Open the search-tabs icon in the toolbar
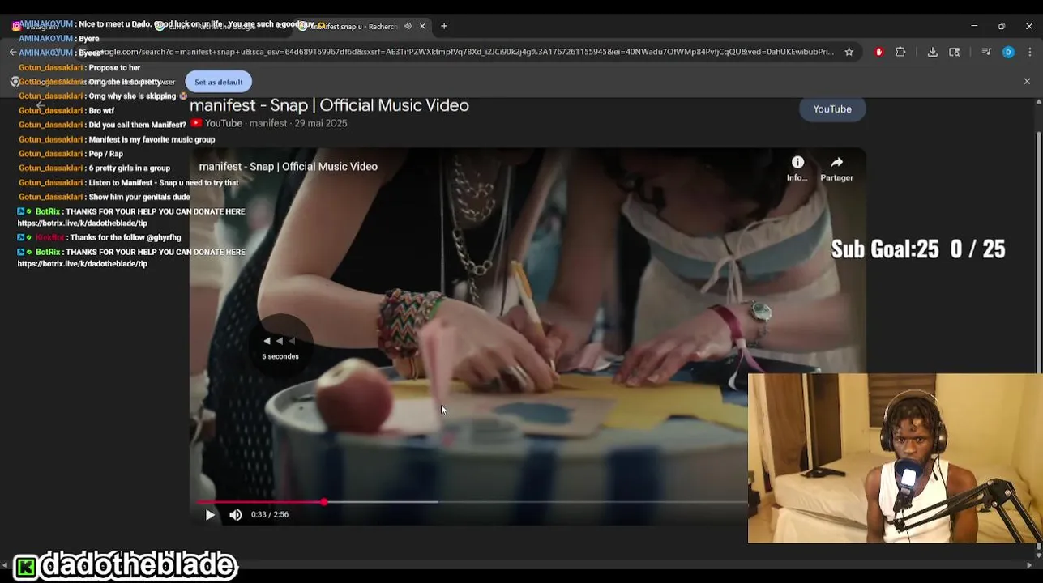1043x583 pixels. [x=955, y=52]
